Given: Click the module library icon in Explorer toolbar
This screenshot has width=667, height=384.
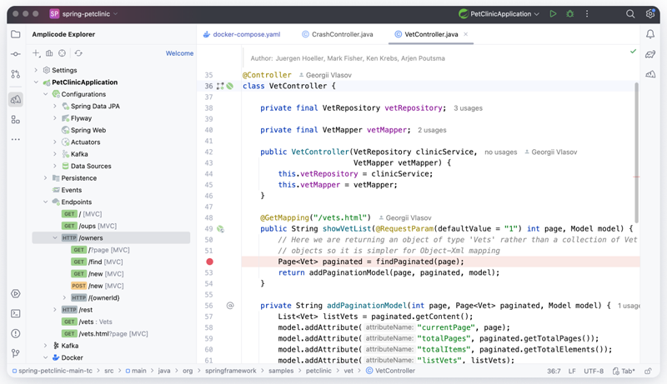Looking at the screenshot, I should (x=49, y=53).
